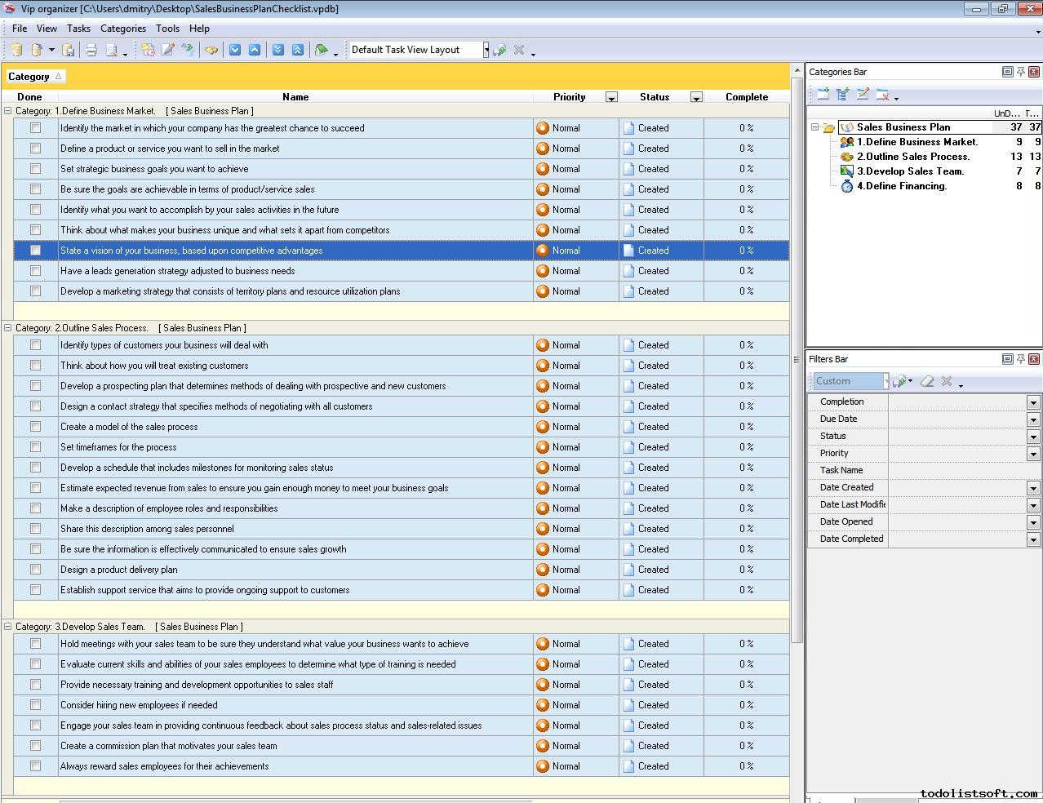The width and height of the screenshot is (1043, 803).
Task: Collapse the '2.Outline Sales Process' category group
Action: [8, 328]
